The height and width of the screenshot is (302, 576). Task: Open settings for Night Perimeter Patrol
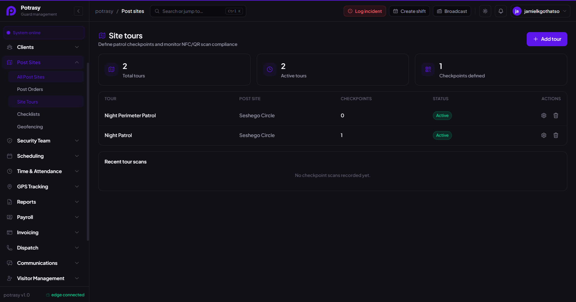coord(544,115)
